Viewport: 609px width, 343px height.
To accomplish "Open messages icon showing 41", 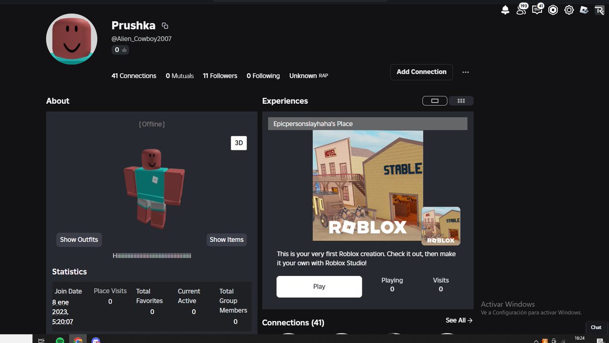I will [x=537, y=9].
